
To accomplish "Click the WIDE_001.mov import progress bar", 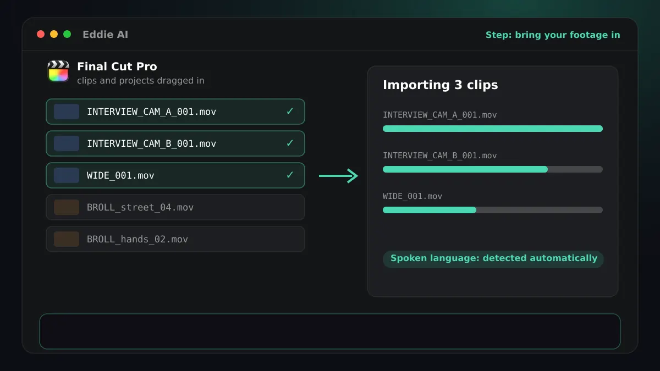I will (493, 210).
